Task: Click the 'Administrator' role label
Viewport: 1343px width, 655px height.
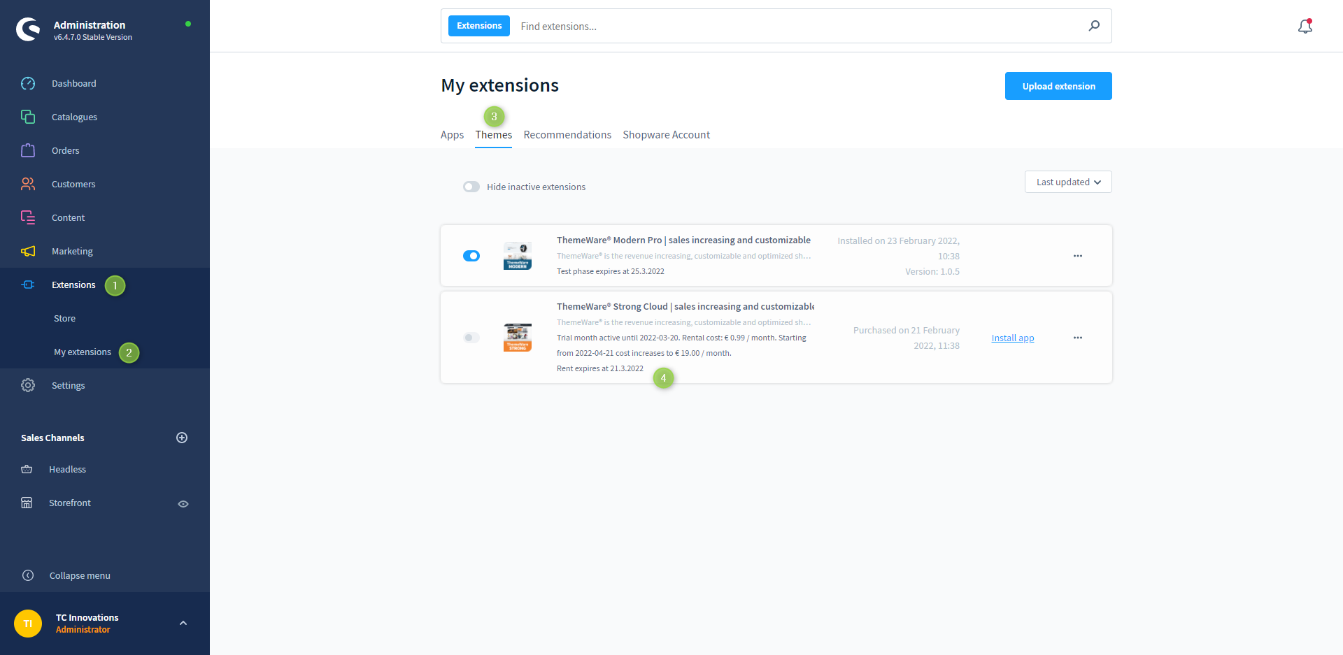Action: click(x=83, y=629)
